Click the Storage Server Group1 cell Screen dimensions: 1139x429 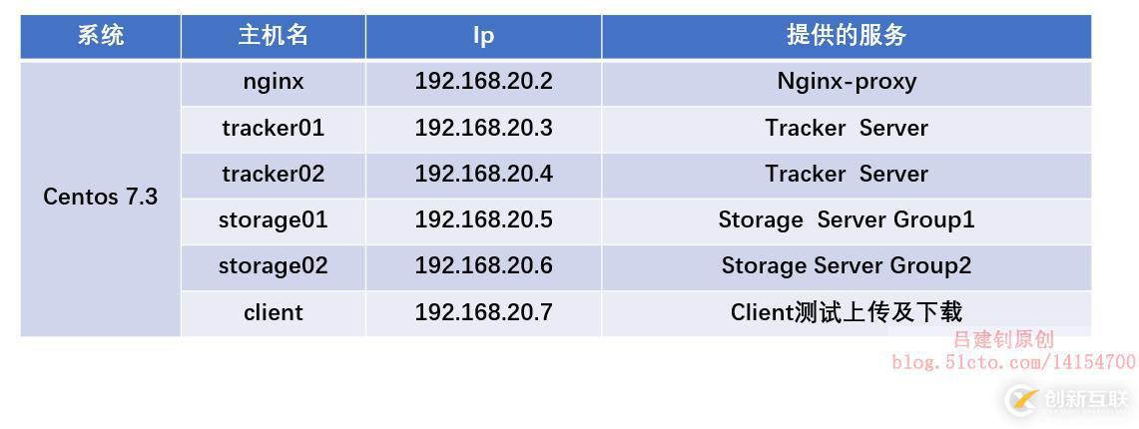(x=846, y=219)
